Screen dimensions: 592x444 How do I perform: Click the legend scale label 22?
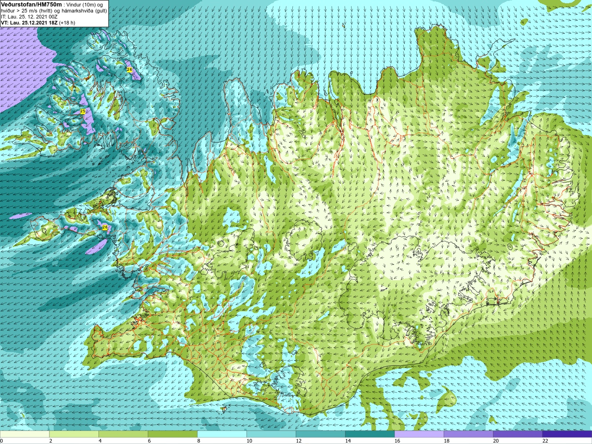tap(545, 441)
